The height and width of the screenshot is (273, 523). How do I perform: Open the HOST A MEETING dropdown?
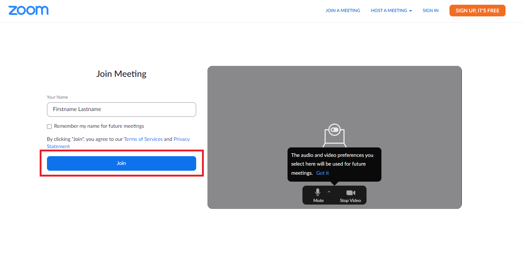(x=389, y=11)
